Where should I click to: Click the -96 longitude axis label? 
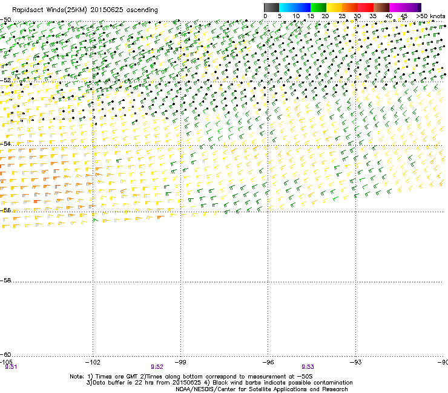coord(268,362)
